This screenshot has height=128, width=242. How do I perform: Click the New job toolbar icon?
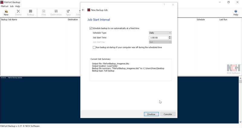click(6, 13)
